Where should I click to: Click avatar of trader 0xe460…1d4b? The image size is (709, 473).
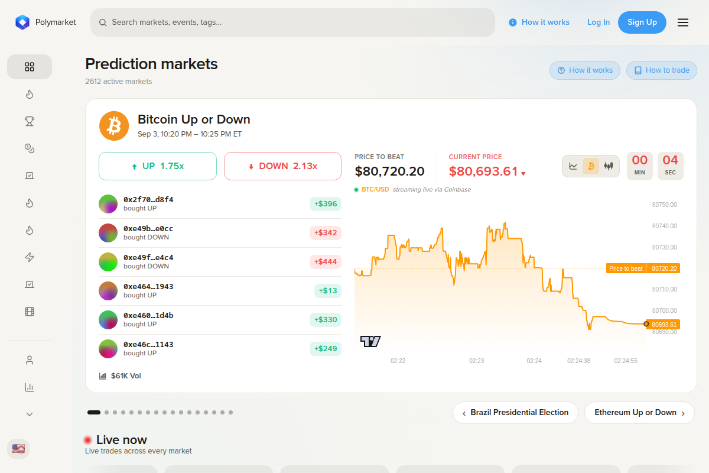point(108,320)
